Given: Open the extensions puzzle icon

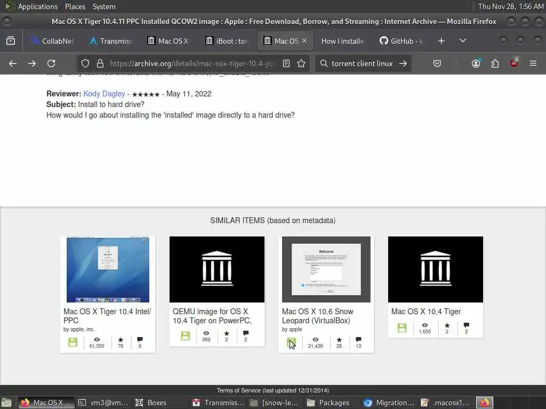Looking at the screenshot, I should 495,63.
